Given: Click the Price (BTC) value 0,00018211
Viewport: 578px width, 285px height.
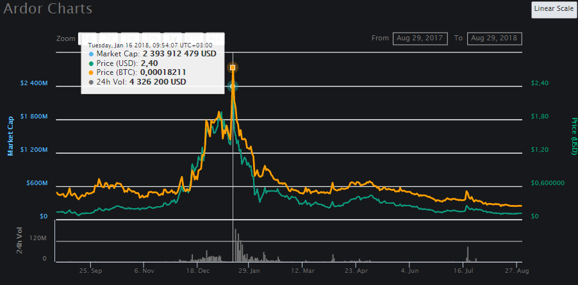Looking at the screenshot, I should 163,72.
